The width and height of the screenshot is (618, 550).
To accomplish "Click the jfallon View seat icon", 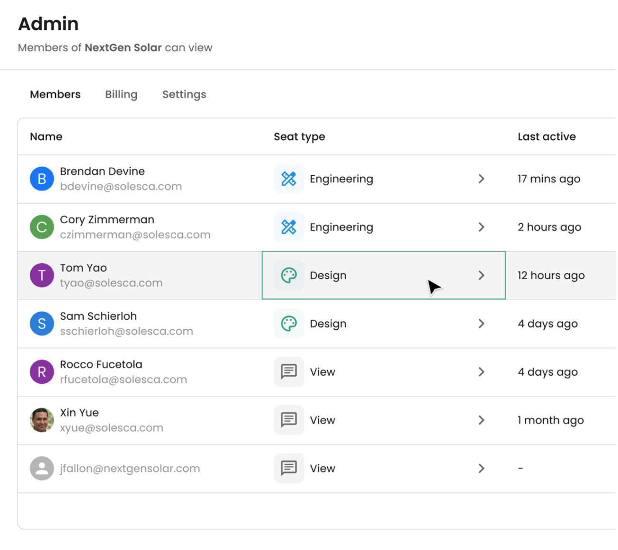I will point(289,468).
